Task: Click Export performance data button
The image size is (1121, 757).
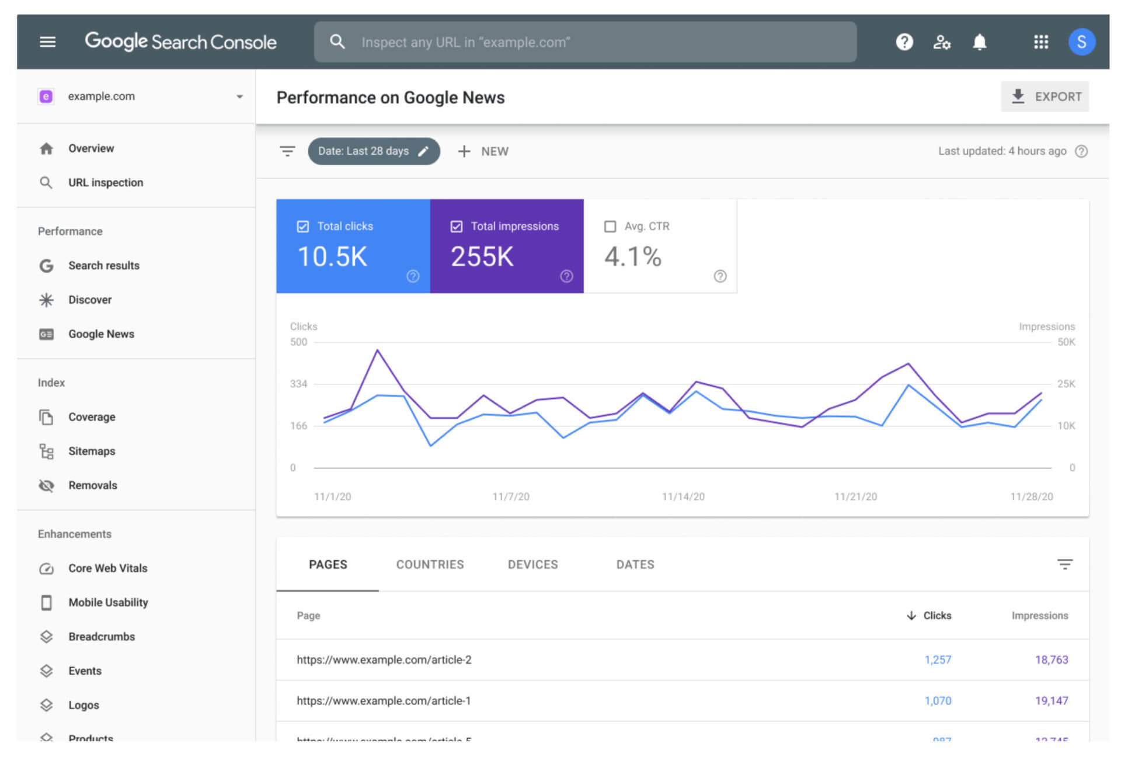Action: pyautogui.click(x=1046, y=96)
